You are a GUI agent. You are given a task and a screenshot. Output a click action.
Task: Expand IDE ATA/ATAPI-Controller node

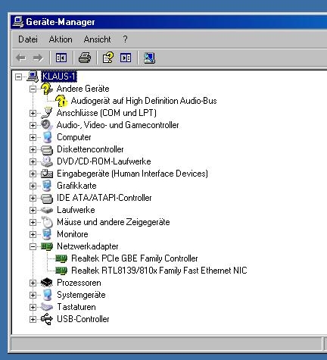tap(33, 198)
